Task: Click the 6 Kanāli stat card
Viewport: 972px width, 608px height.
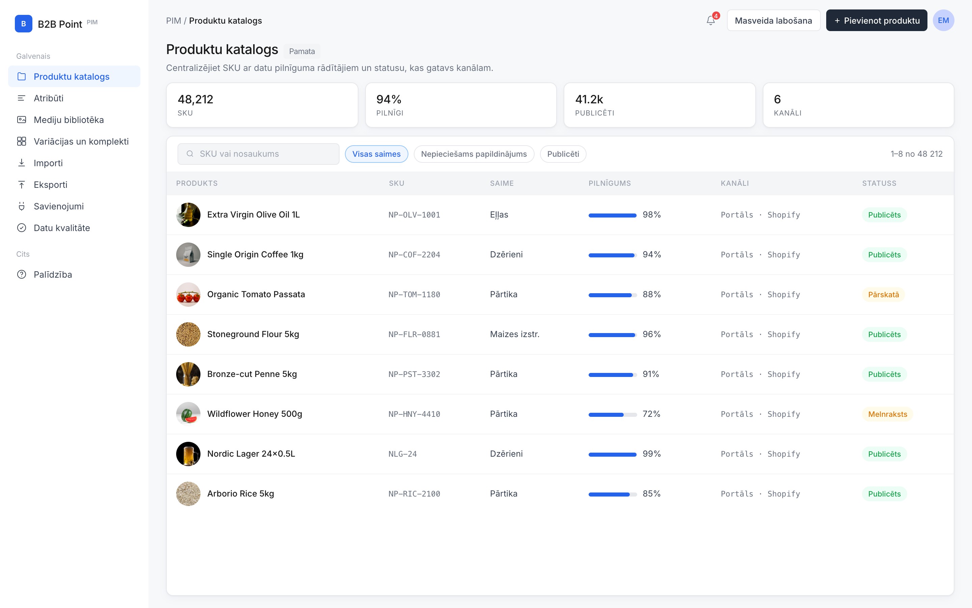Action: 858,105
